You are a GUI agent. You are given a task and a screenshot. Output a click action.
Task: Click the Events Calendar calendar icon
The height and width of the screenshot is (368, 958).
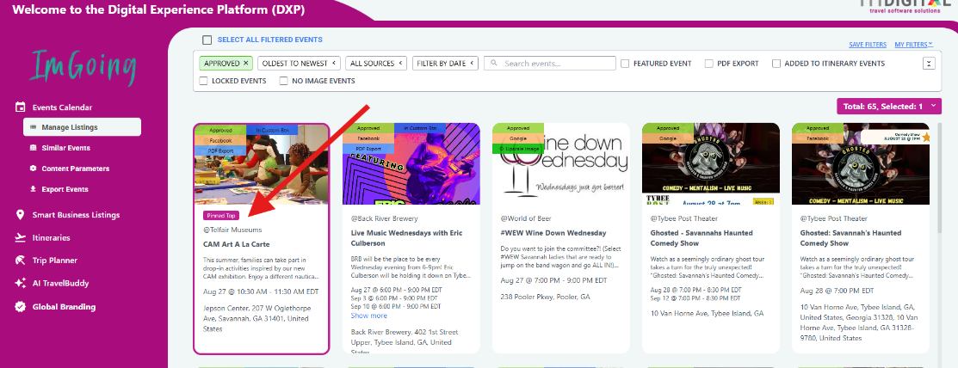point(20,107)
